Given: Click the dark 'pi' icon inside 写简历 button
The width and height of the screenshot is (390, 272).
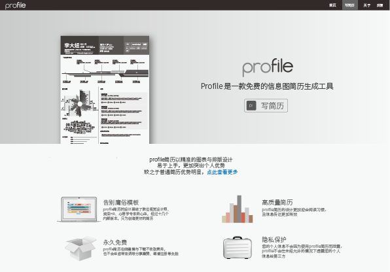Looking at the screenshot, I should point(251,106).
